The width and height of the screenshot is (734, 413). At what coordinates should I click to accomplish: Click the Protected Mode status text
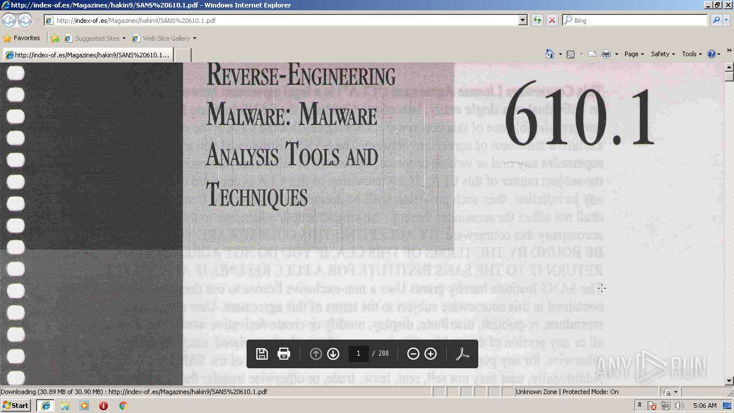pyautogui.click(x=567, y=392)
